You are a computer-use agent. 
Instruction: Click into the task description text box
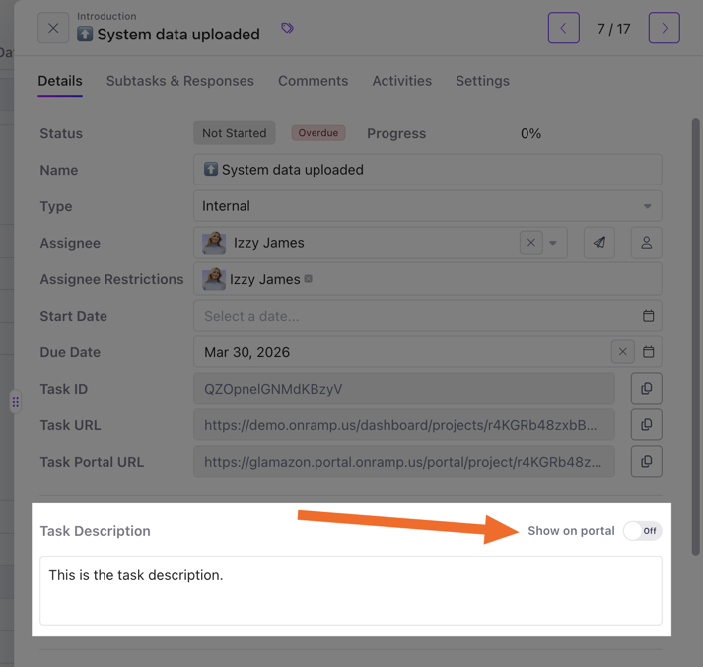point(351,590)
